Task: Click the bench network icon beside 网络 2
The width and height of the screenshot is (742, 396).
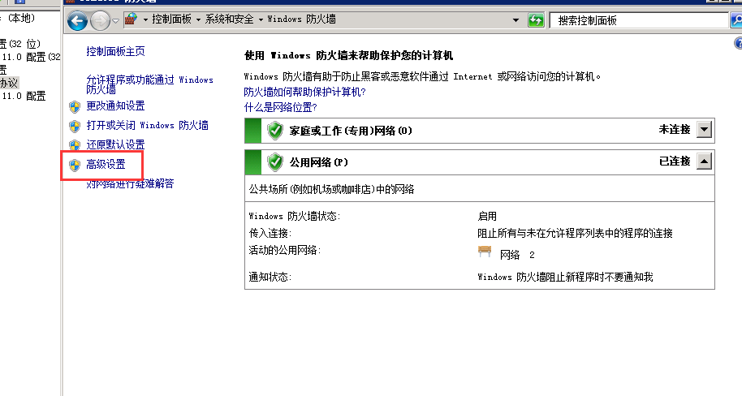Action: [485, 252]
